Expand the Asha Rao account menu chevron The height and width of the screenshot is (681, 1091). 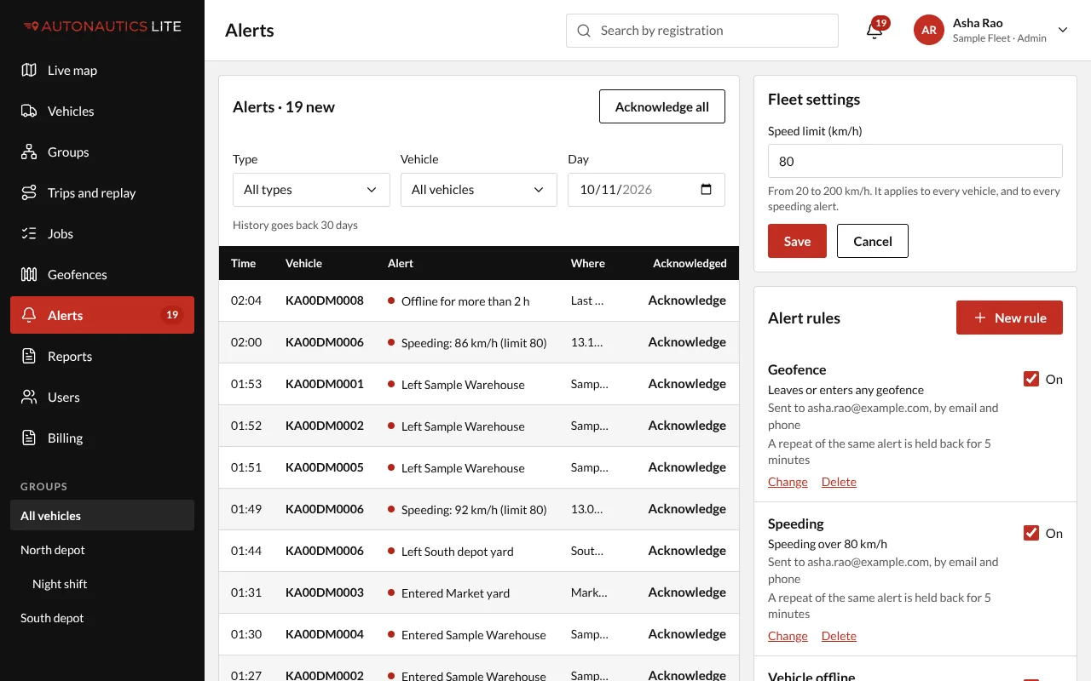1063,31
